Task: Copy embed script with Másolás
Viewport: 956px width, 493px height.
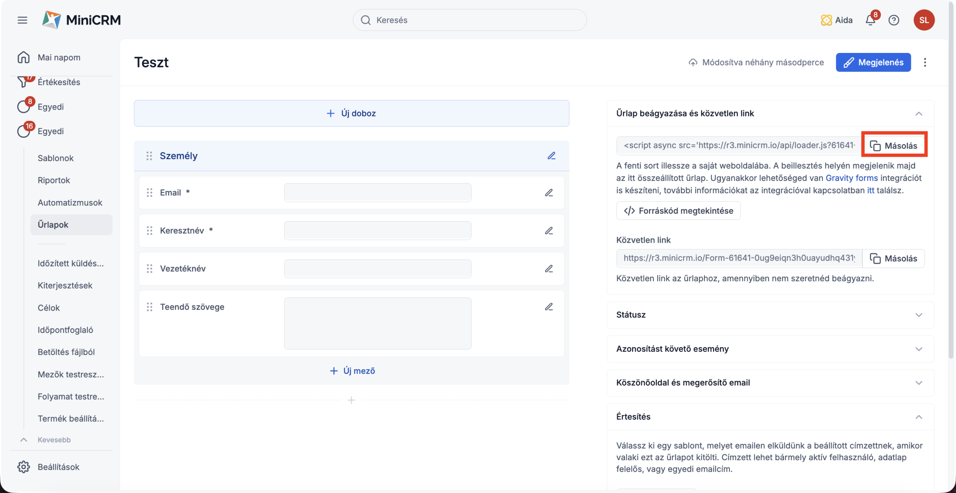Action: pos(894,145)
